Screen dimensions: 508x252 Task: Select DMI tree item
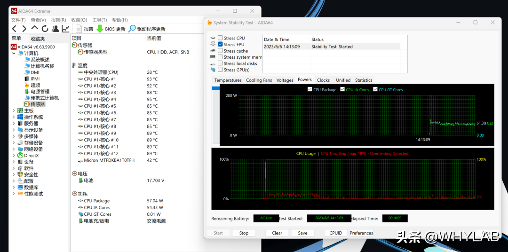[32, 72]
